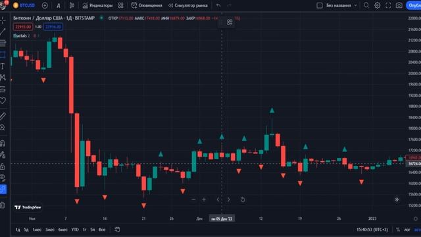
Task: Toggle stay in drawing mode pencil-lock
Action: tap(3, 155)
